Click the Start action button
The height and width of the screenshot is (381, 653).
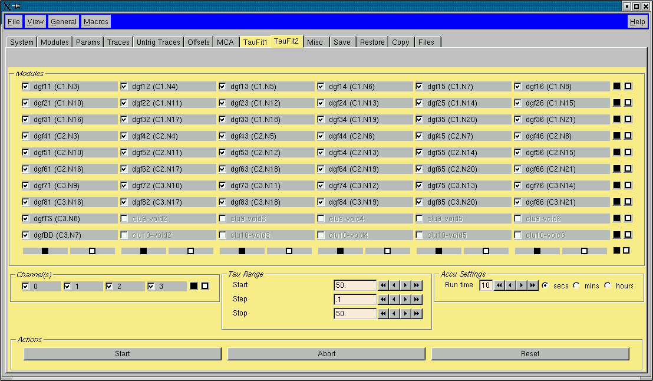click(123, 353)
